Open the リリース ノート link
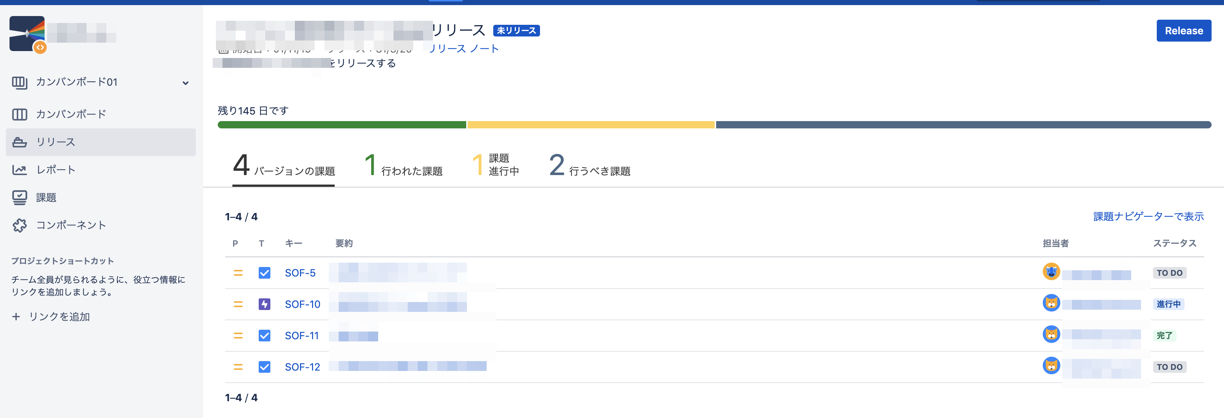The image size is (1224, 418). (x=463, y=47)
